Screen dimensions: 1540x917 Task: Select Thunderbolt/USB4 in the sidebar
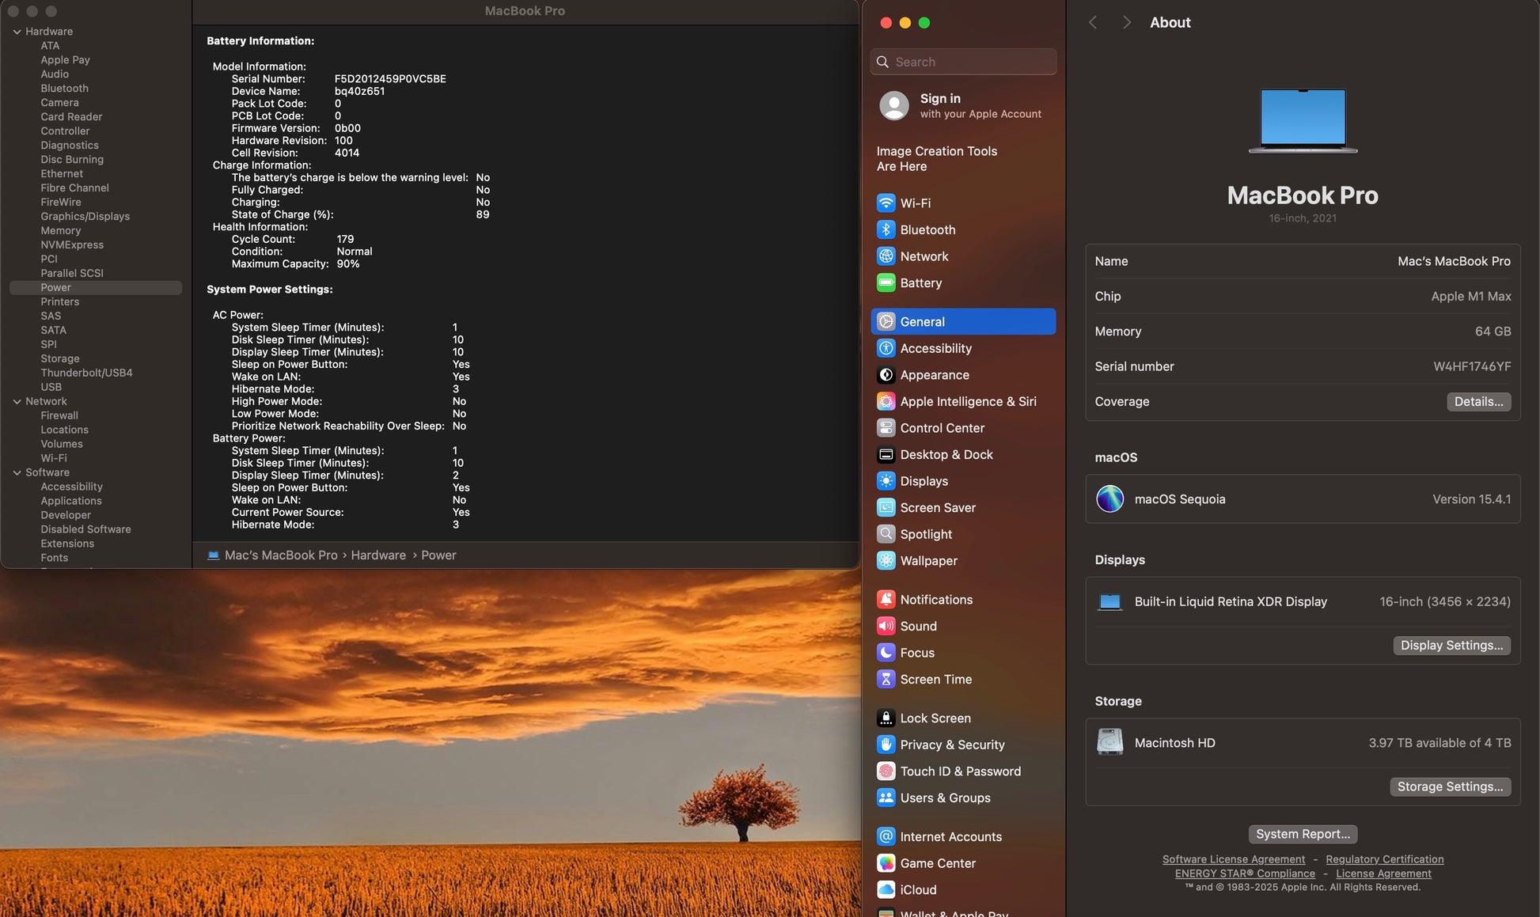pos(86,373)
